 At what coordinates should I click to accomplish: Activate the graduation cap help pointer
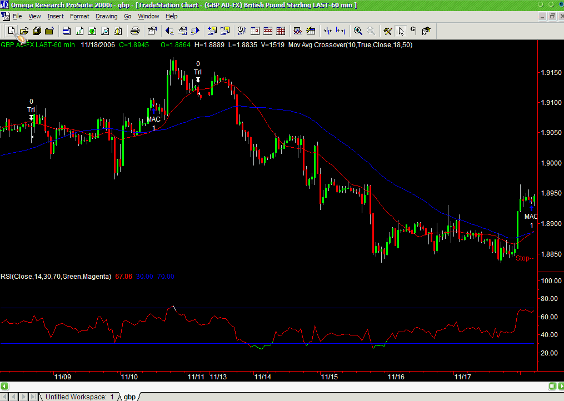tap(426, 31)
